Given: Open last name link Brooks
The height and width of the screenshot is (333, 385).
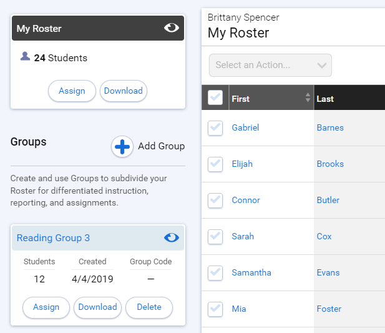Looking at the screenshot, I should tap(330, 164).
